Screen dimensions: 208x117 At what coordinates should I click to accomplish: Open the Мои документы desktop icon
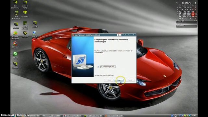(x=15, y=5)
